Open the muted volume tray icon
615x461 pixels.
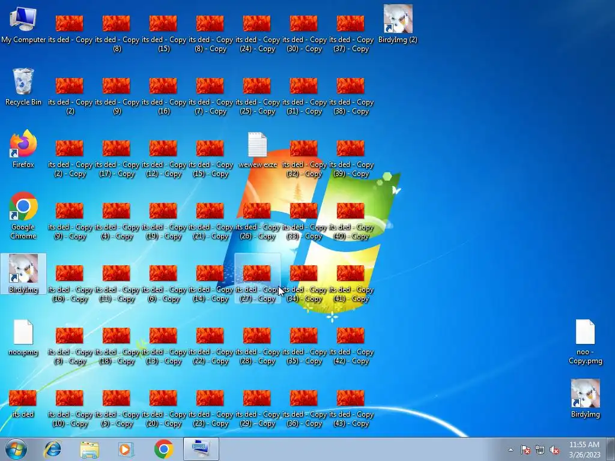[554, 450]
